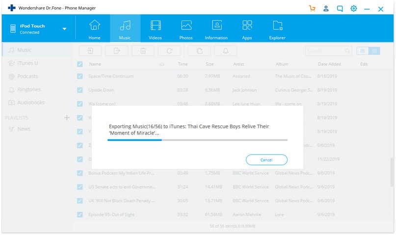Select Podcasts in the sidebar
This screenshot has height=235, width=396.
point(36,76)
